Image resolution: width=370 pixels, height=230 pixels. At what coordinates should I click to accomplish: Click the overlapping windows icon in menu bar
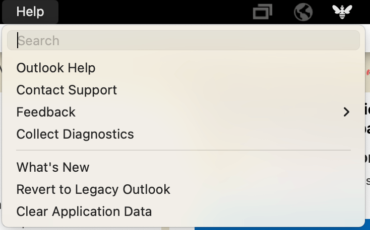click(263, 12)
